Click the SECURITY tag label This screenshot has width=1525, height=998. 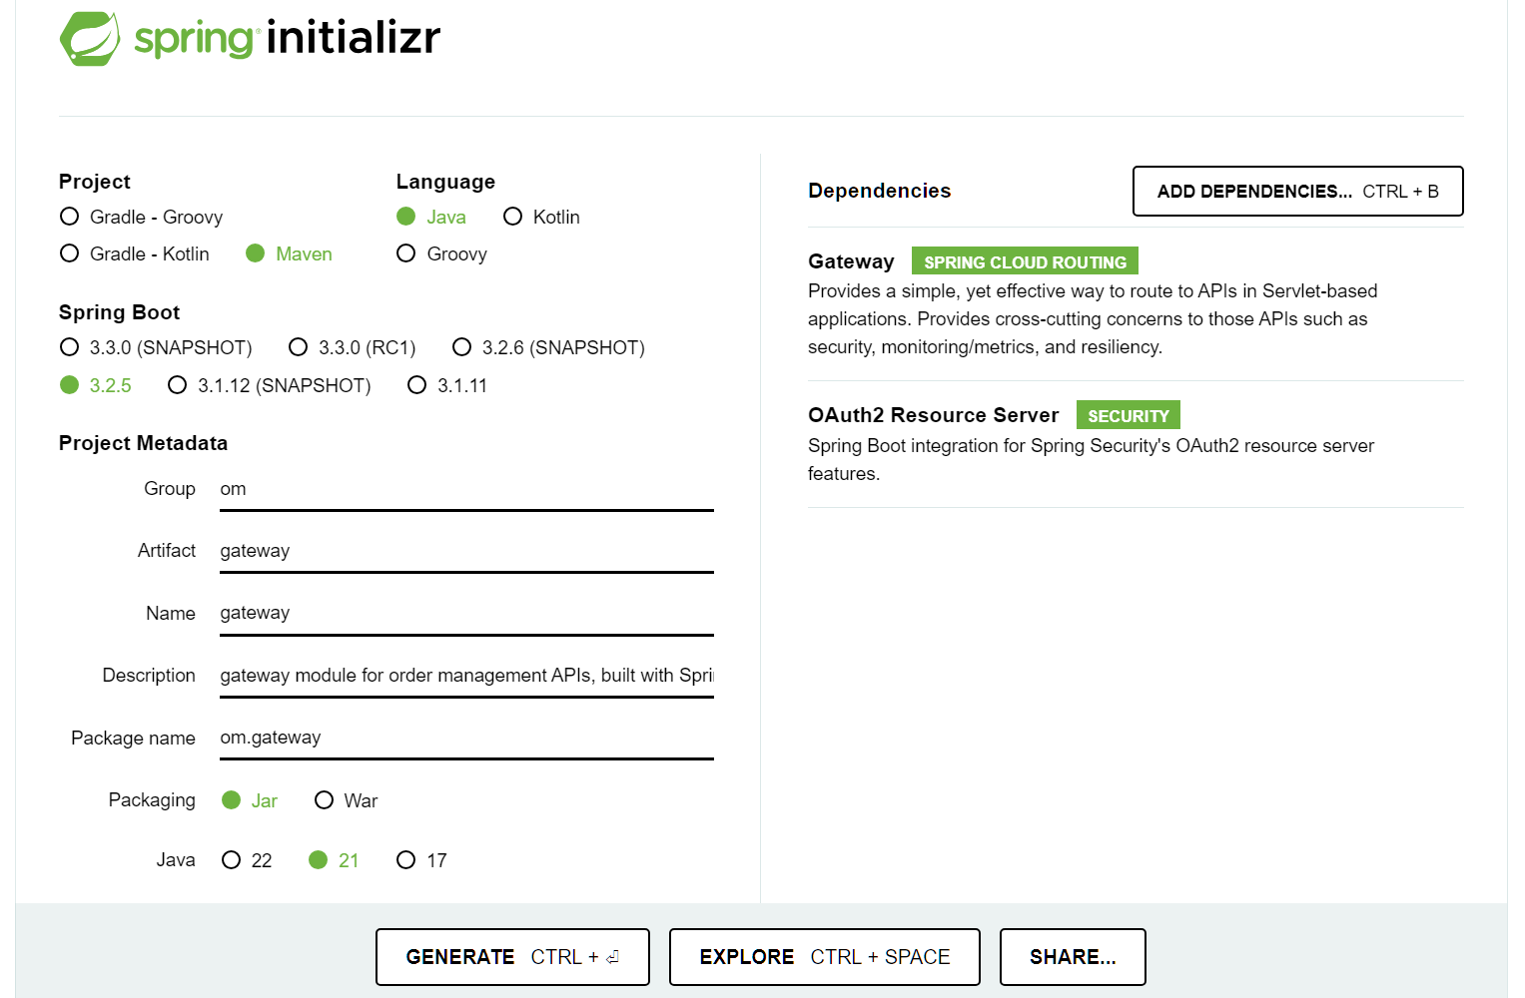tap(1129, 415)
